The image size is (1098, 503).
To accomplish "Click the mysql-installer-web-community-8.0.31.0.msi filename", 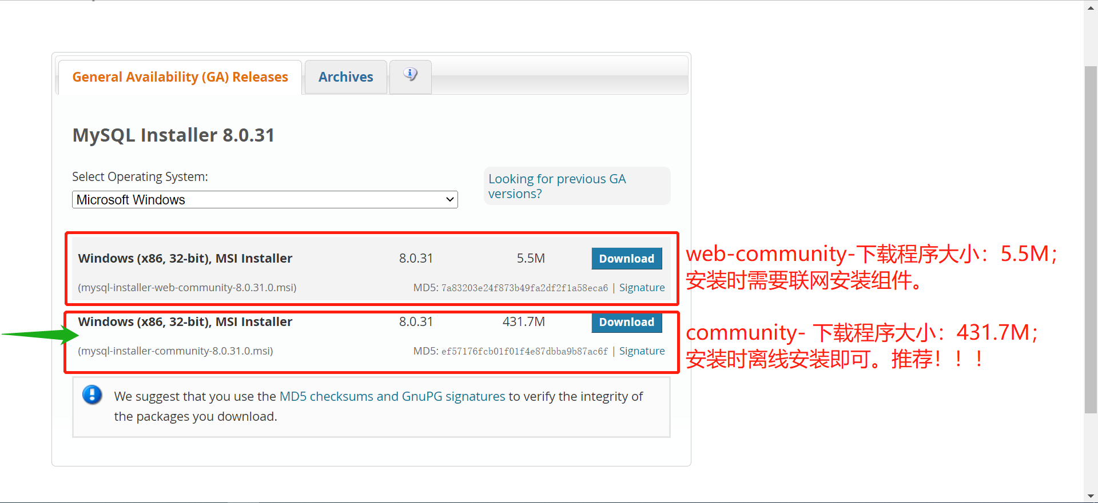I will 187,288.
